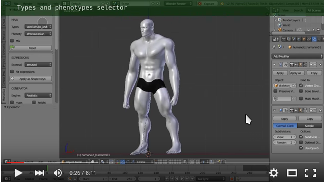Toggle Subdivide UVs checkbox
This screenshot has height=182, width=324.
click(x=301, y=136)
